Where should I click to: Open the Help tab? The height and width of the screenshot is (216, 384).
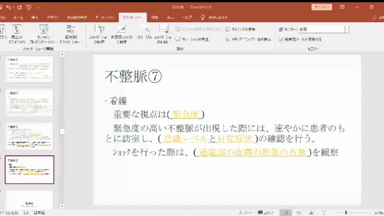click(187, 17)
